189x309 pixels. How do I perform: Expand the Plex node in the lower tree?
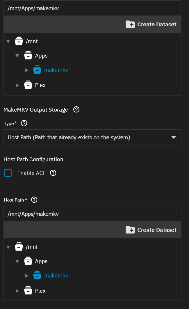click(x=17, y=291)
